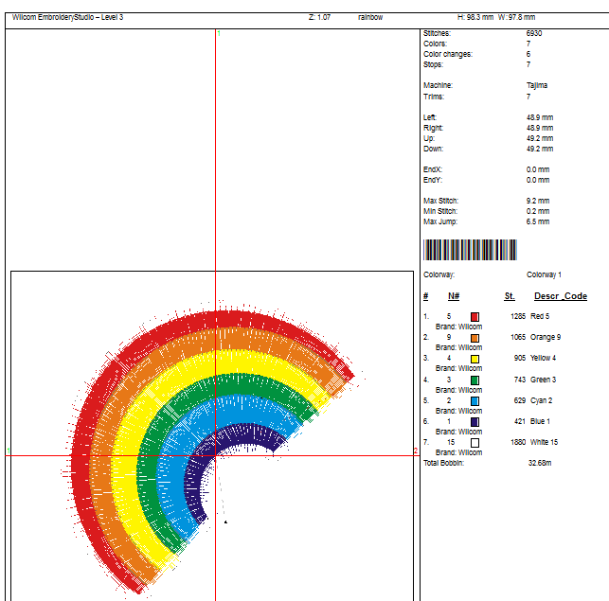Choose the Green 3 thread swatch
609x601 pixels.
click(x=475, y=380)
